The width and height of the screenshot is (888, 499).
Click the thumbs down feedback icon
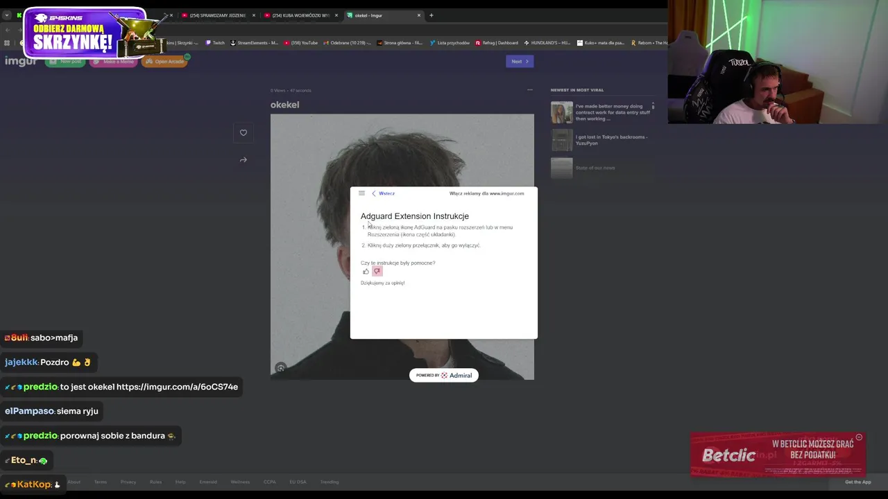[x=377, y=272]
